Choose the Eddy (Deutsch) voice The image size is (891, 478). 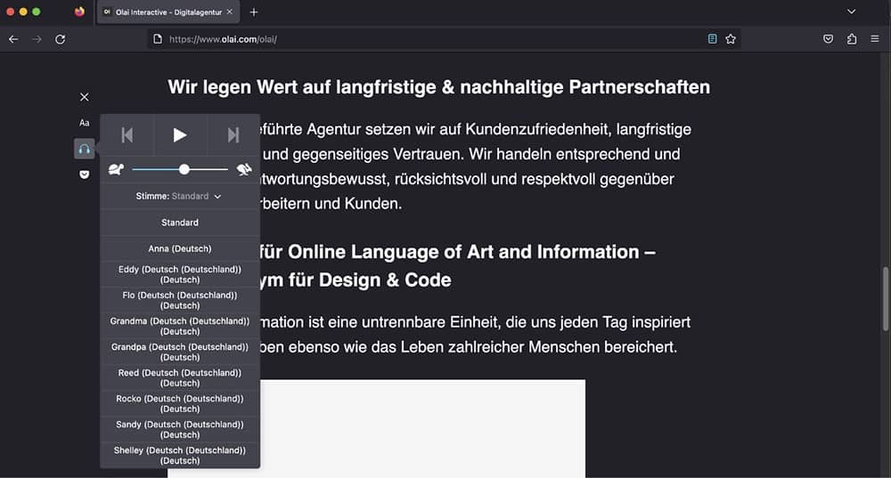click(x=180, y=274)
